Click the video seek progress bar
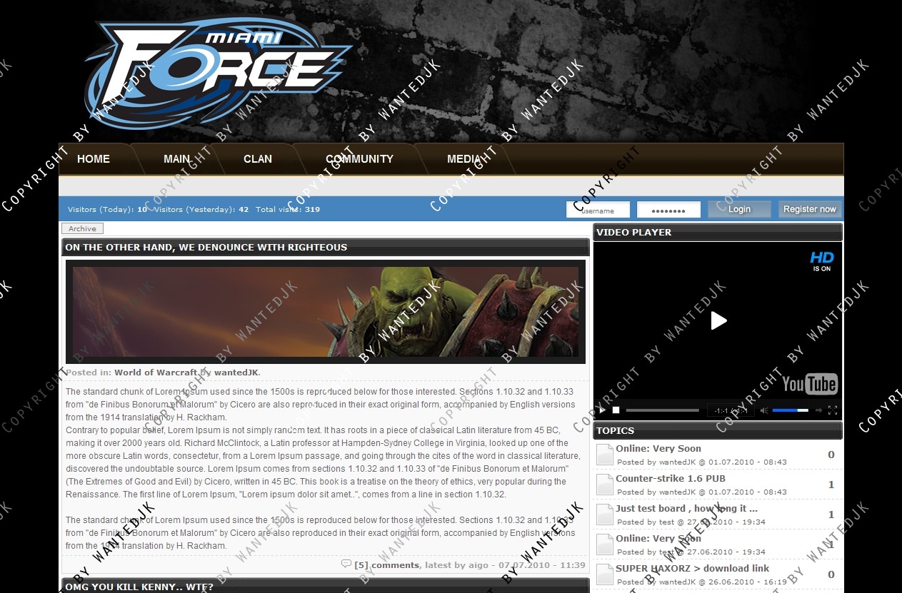Viewport: 902px width, 593px height. [x=662, y=410]
